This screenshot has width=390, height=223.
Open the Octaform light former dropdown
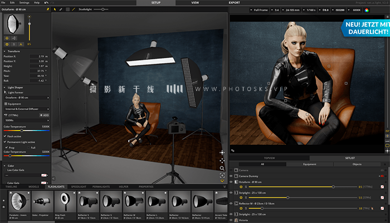click(26, 98)
